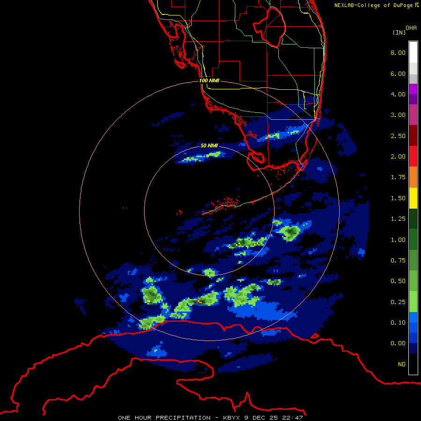Click the 2.50 legend value
The height and width of the screenshot is (421, 421).
pos(398,136)
